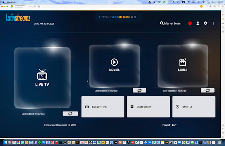Click BlueStacks fullscreen icon in sidebar
This screenshot has width=225, height=146.
(223, 11)
